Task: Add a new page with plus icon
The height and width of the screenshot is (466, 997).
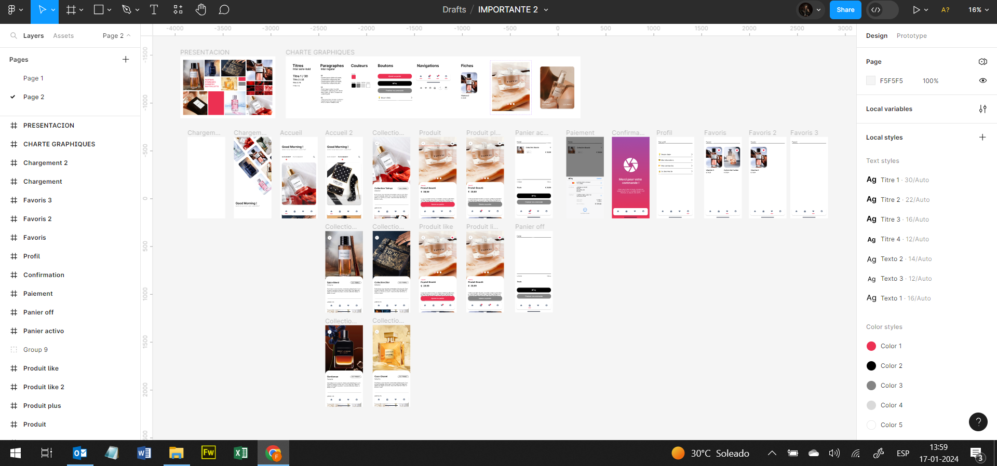Action: coord(126,60)
